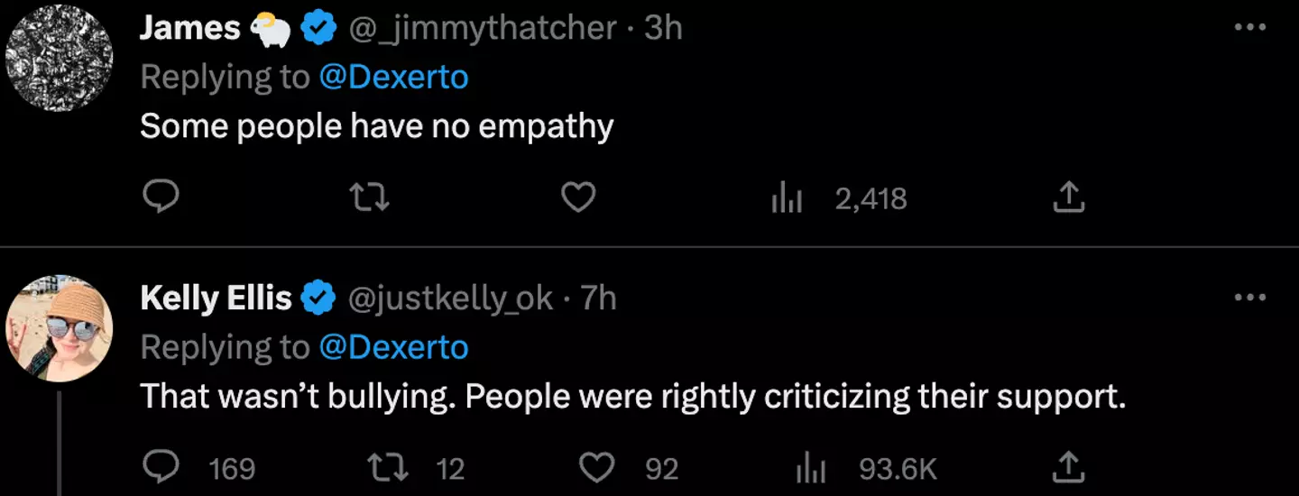Click the @Dexerto link in Kelly's reply

(x=393, y=347)
